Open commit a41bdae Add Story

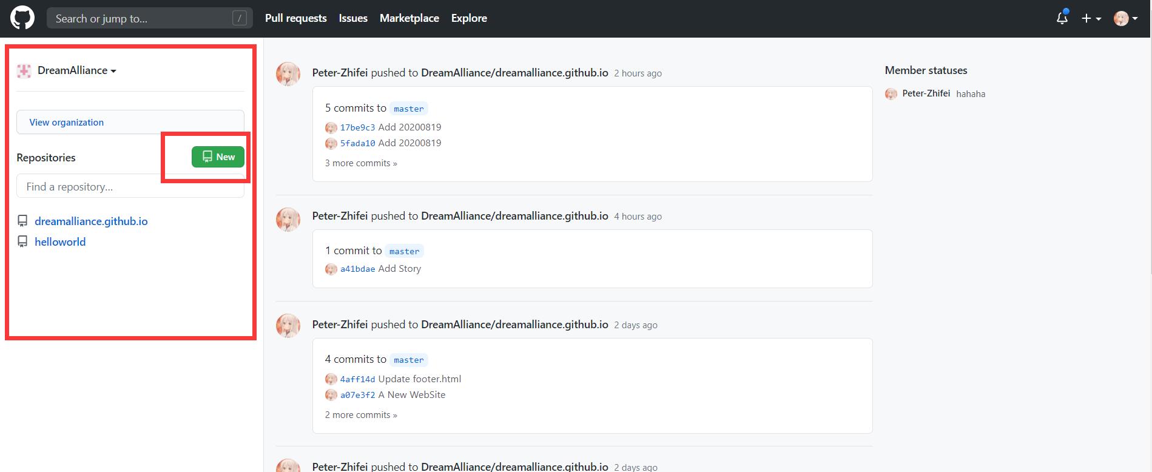click(x=357, y=269)
